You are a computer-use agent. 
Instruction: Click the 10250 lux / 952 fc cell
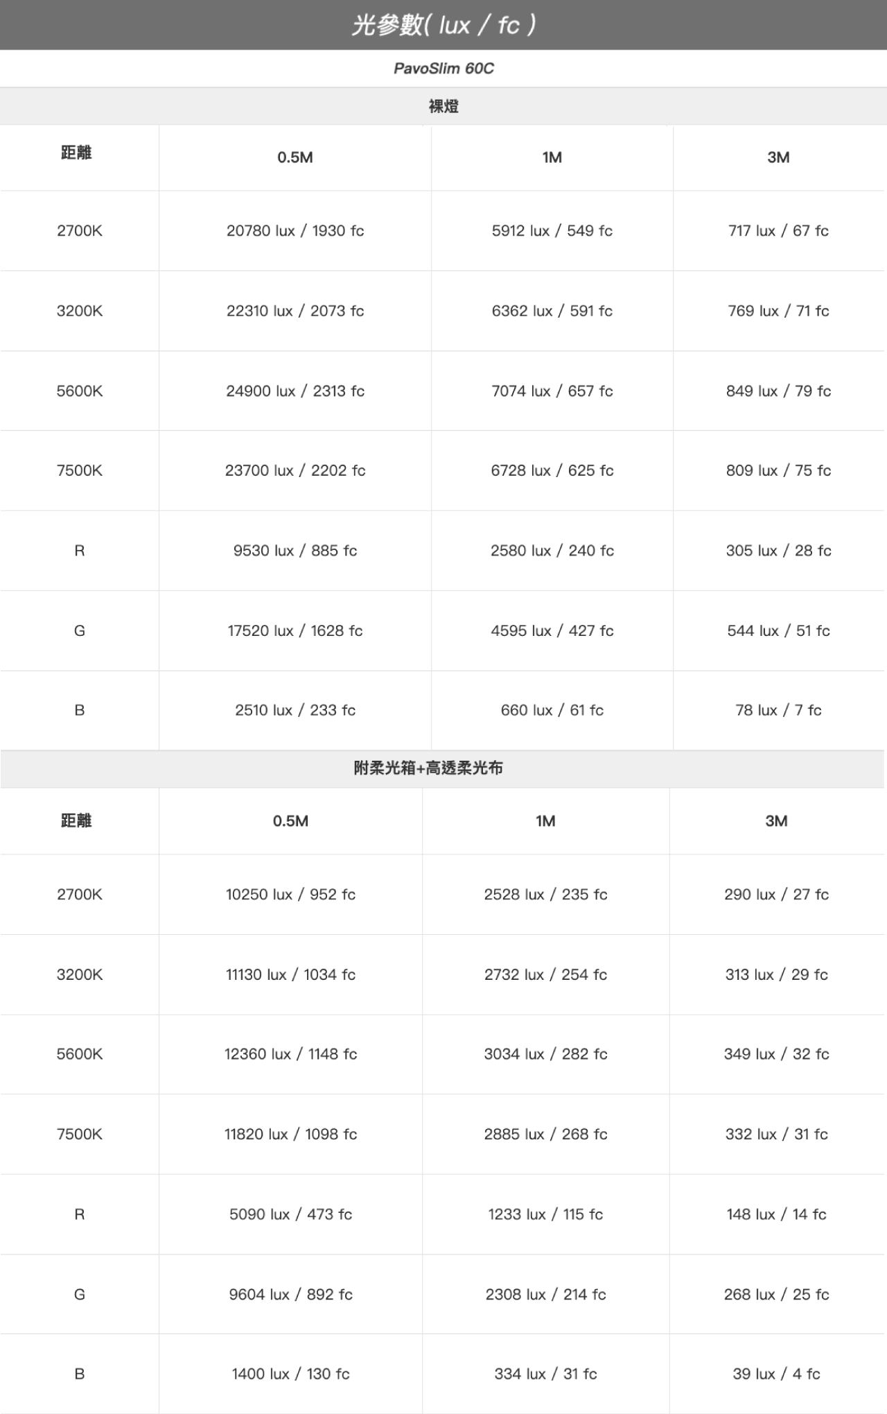(290, 895)
